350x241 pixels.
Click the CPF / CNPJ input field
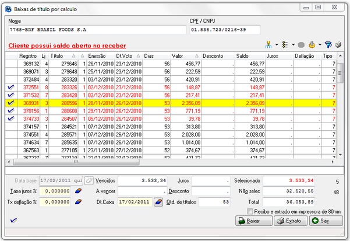click(x=225, y=30)
